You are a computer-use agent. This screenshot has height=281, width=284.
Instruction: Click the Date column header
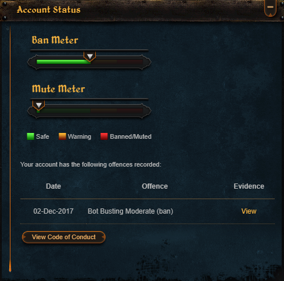tap(53, 186)
